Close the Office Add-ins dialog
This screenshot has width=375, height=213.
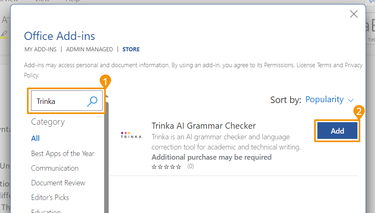coord(354,14)
